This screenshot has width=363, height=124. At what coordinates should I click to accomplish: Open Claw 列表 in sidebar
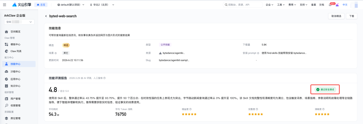tap(19, 51)
